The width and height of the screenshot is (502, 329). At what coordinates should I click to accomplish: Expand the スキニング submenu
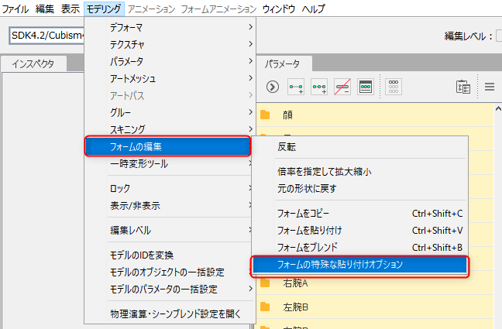tap(170, 129)
